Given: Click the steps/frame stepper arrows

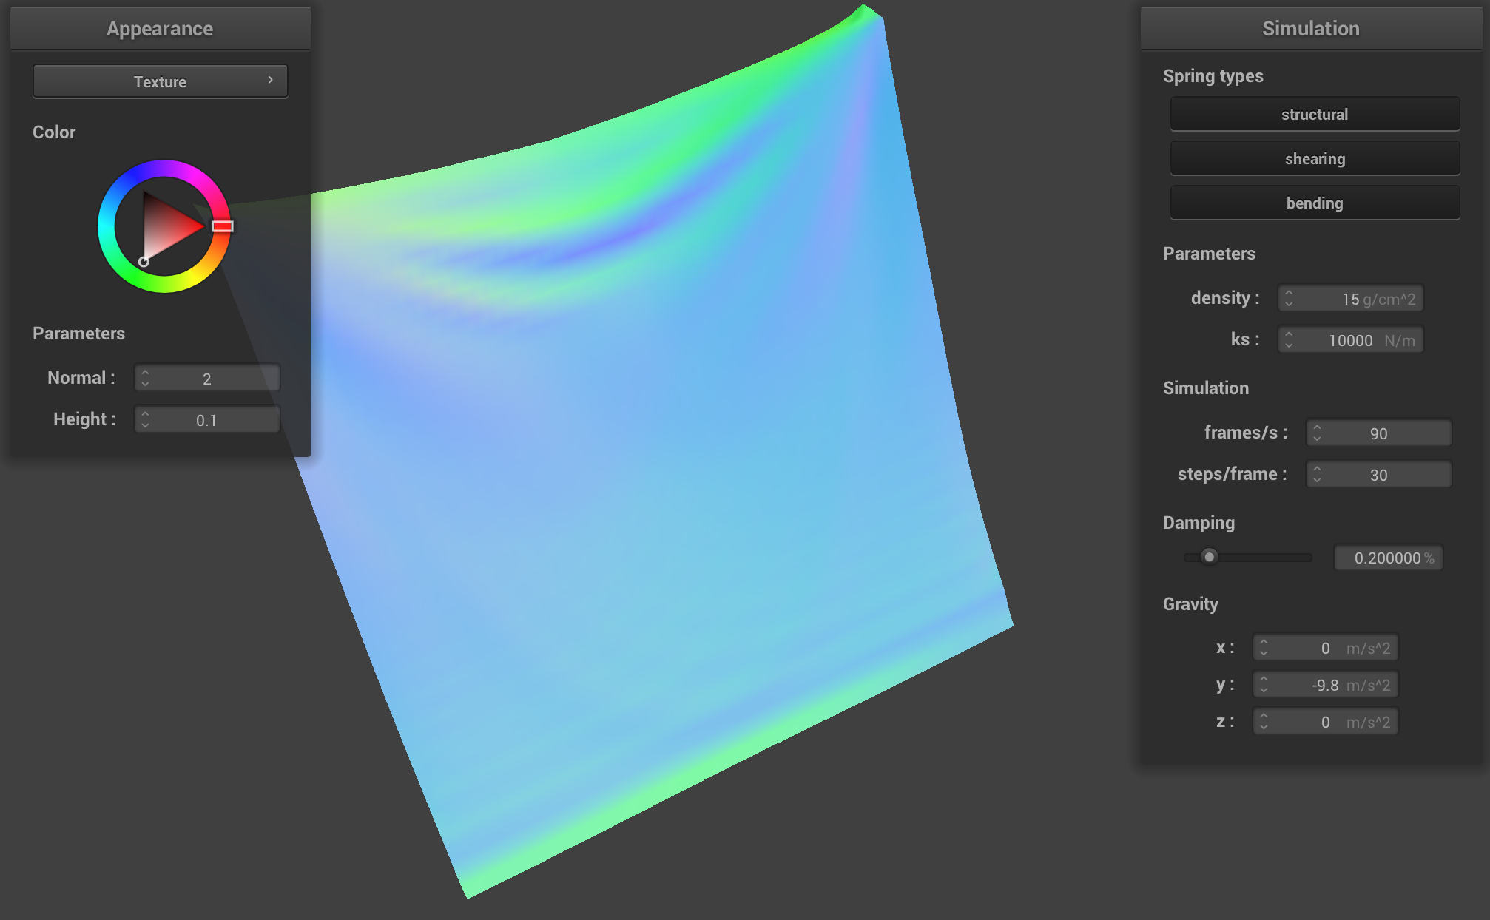Looking at the screenshot, I should pos(1317,475).
